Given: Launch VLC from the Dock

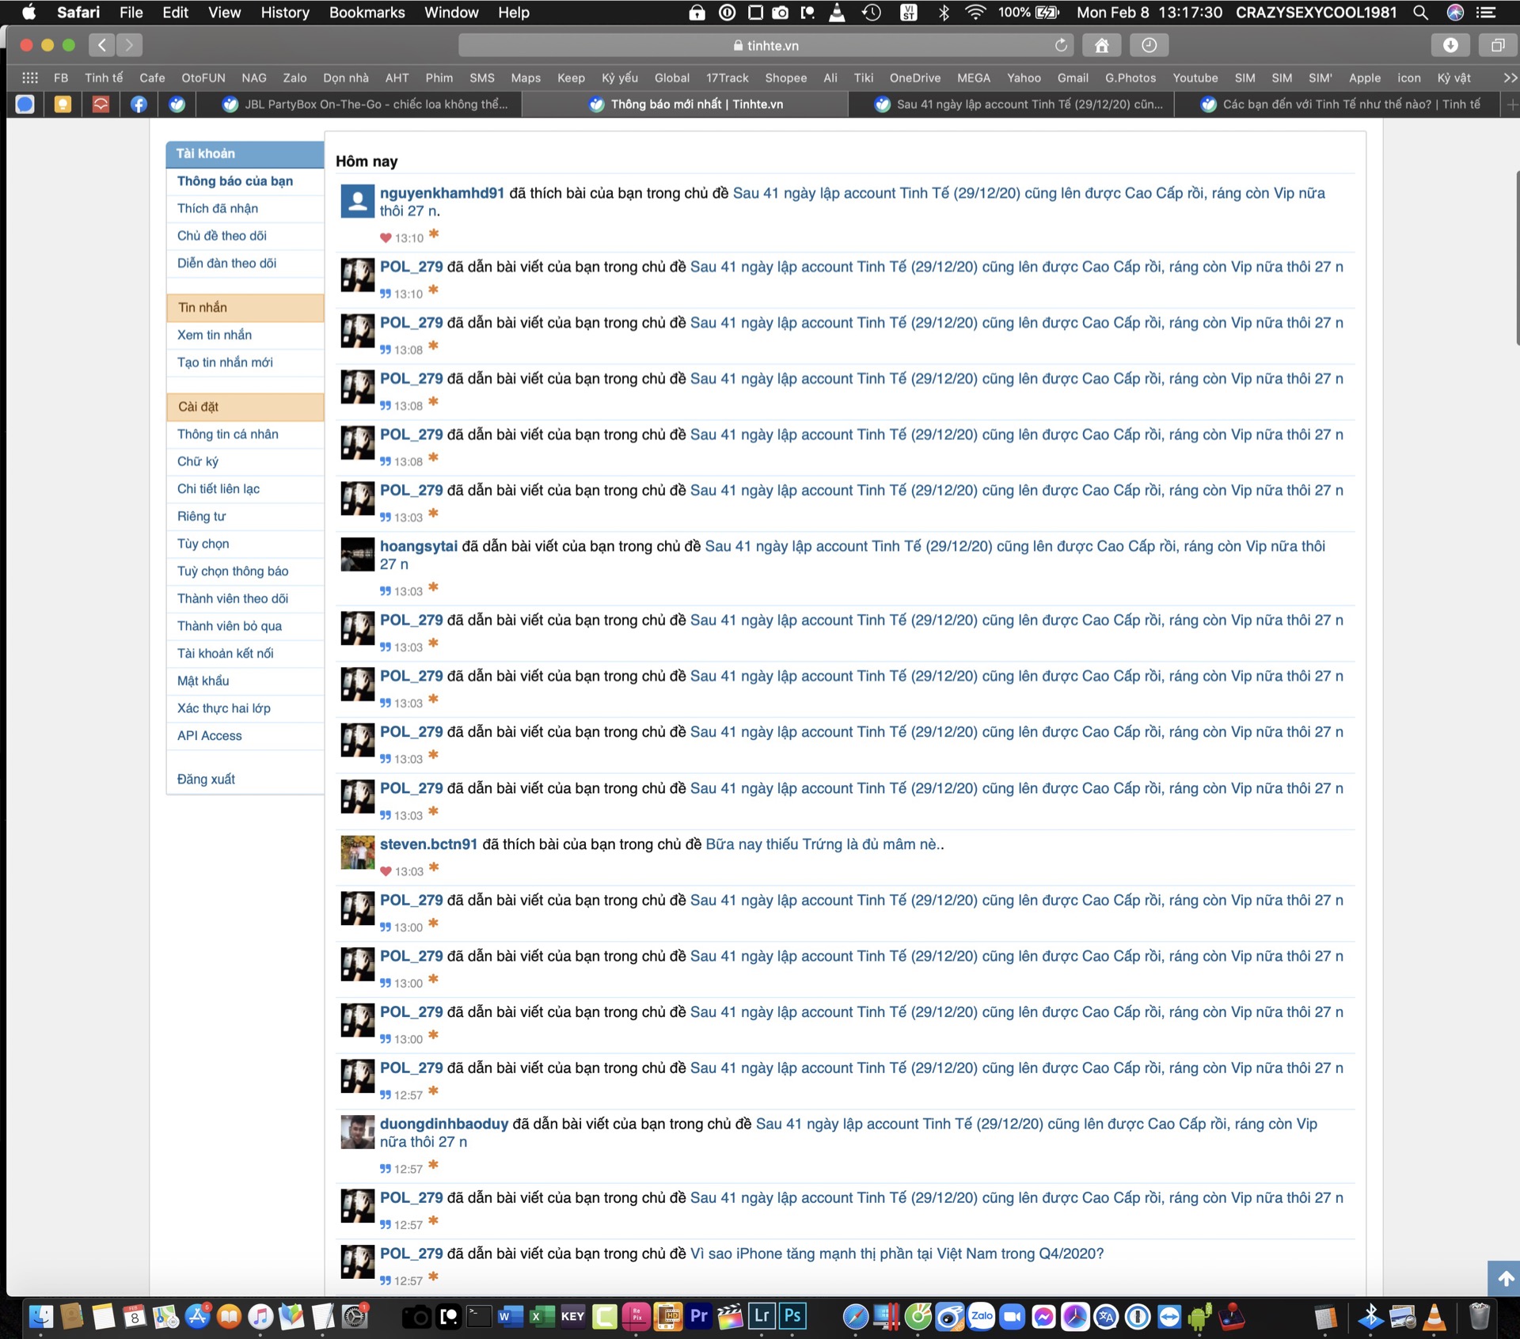Looking at the screenshot, I should [1434, 1317].
